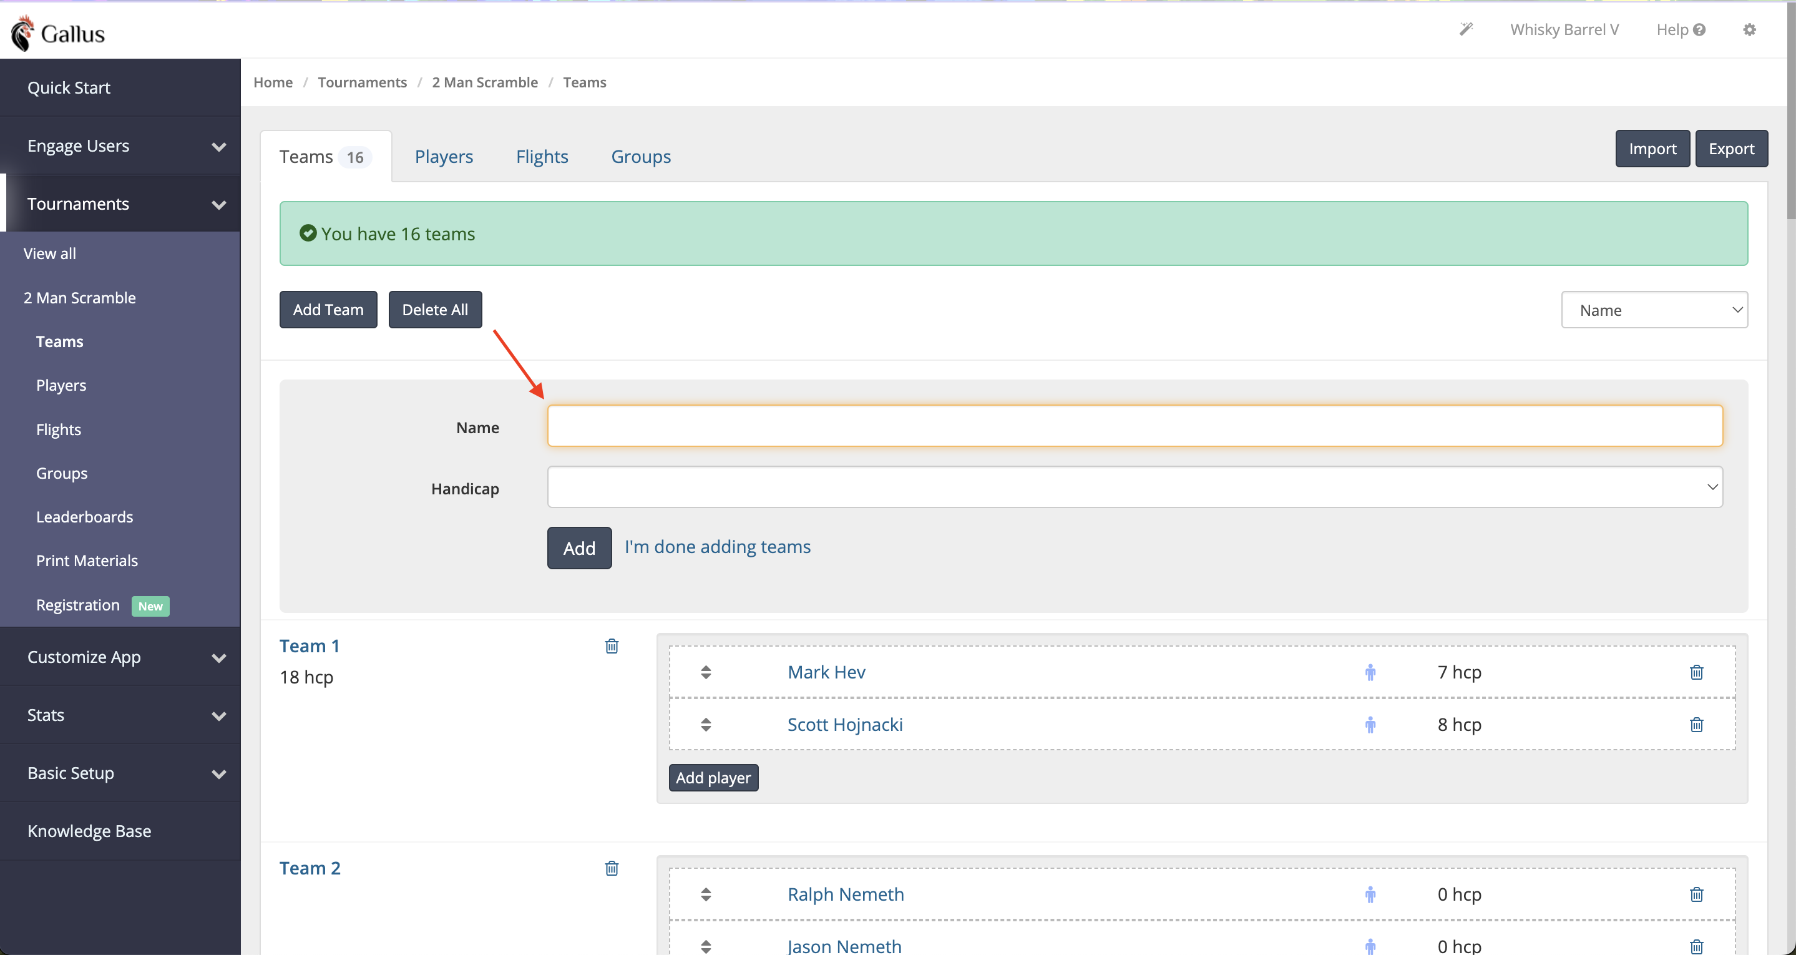Screen dimensions: 1796x955
Task: Open the settings gear icon
Action: (1749, 29)
